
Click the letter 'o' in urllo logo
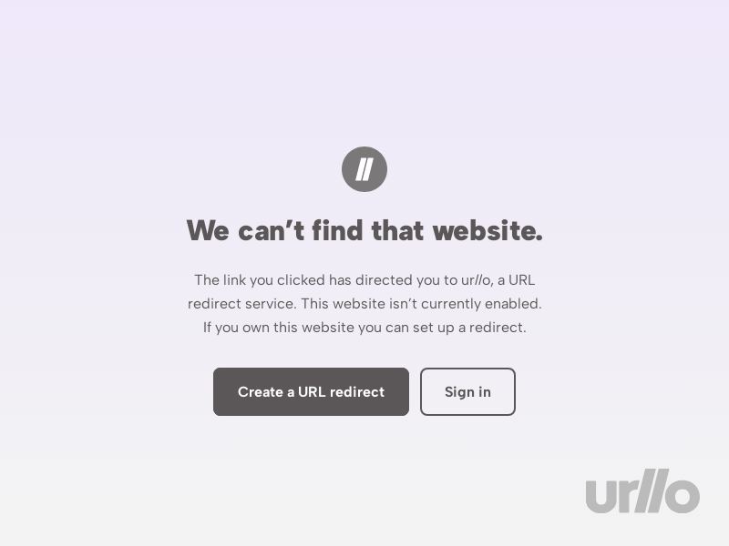683,495
